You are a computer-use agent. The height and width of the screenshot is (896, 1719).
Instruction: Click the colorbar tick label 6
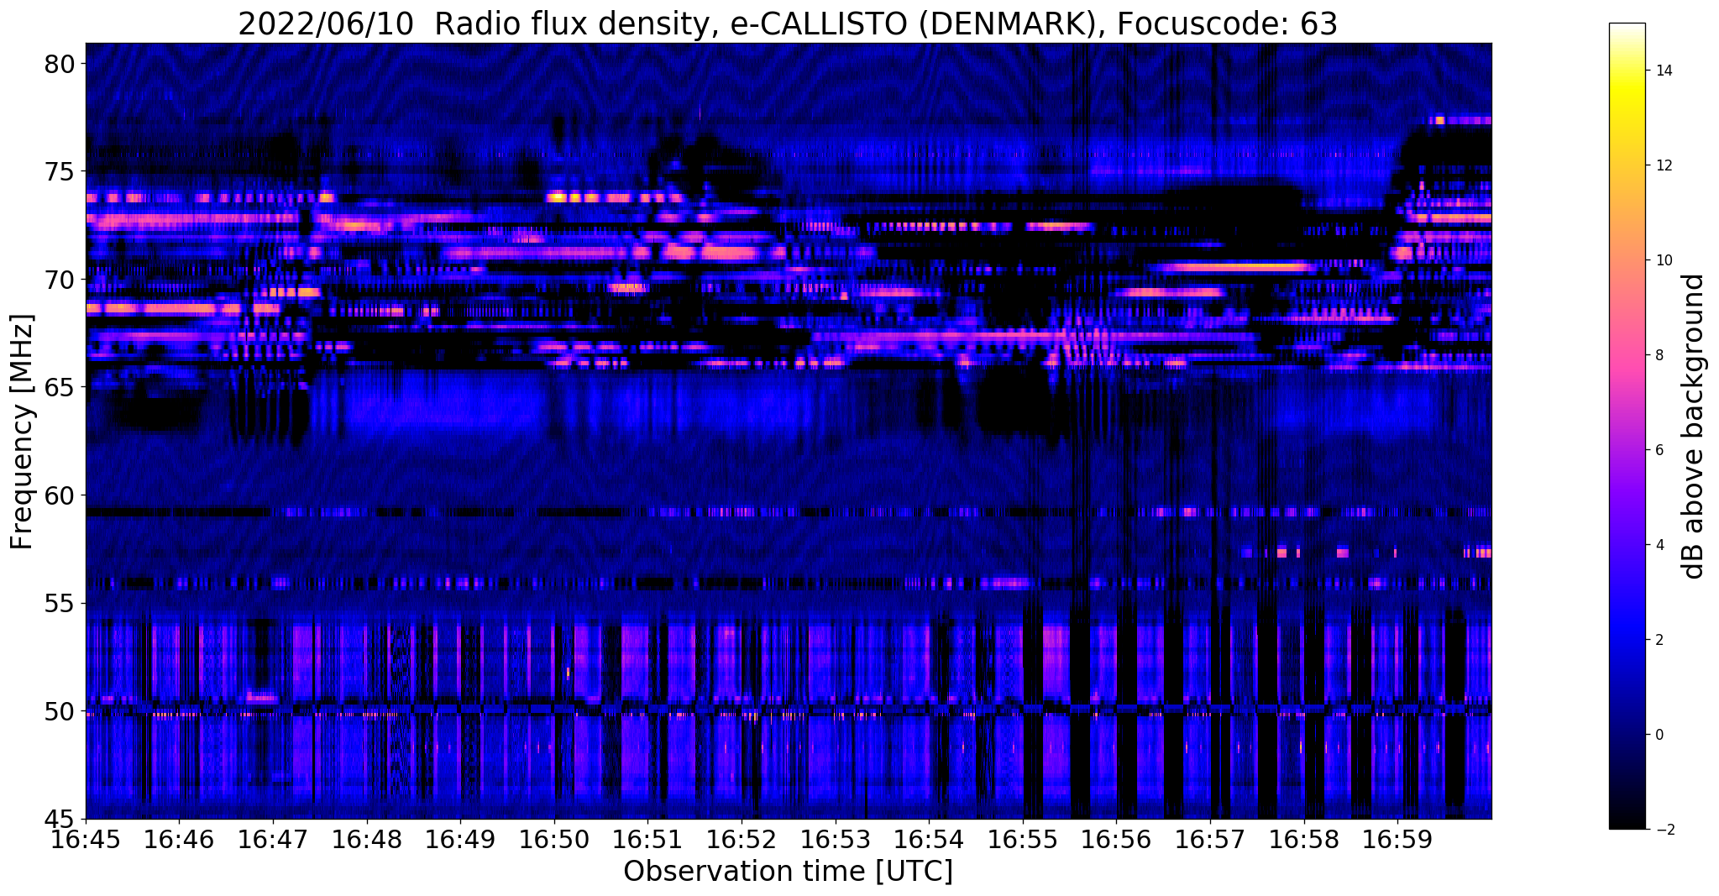(1659, 450)
